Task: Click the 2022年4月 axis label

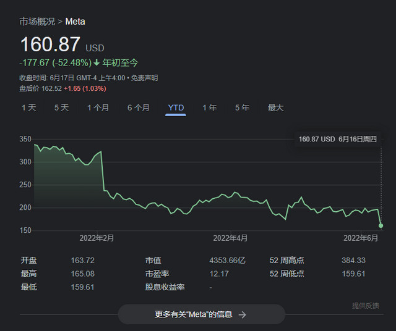Action: tap(230, 238)
